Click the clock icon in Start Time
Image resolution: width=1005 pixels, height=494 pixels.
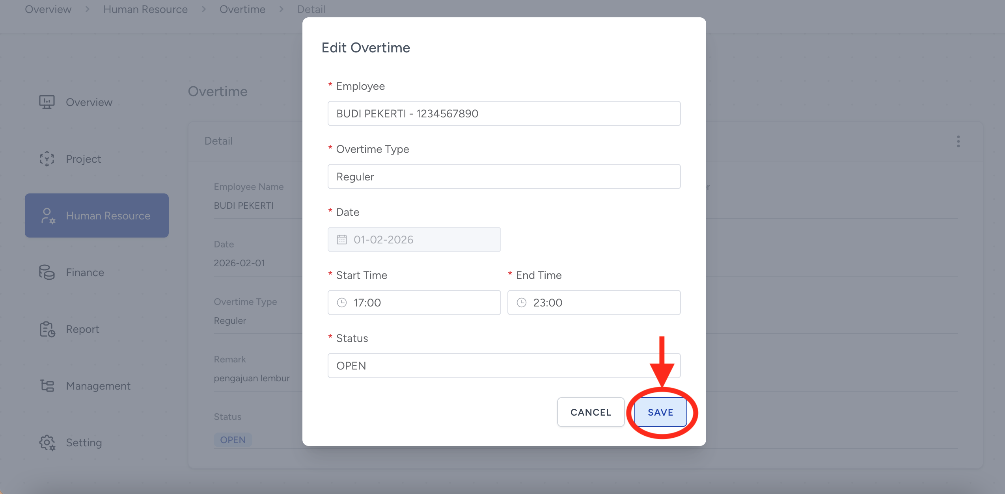click(x=341, y=303)
